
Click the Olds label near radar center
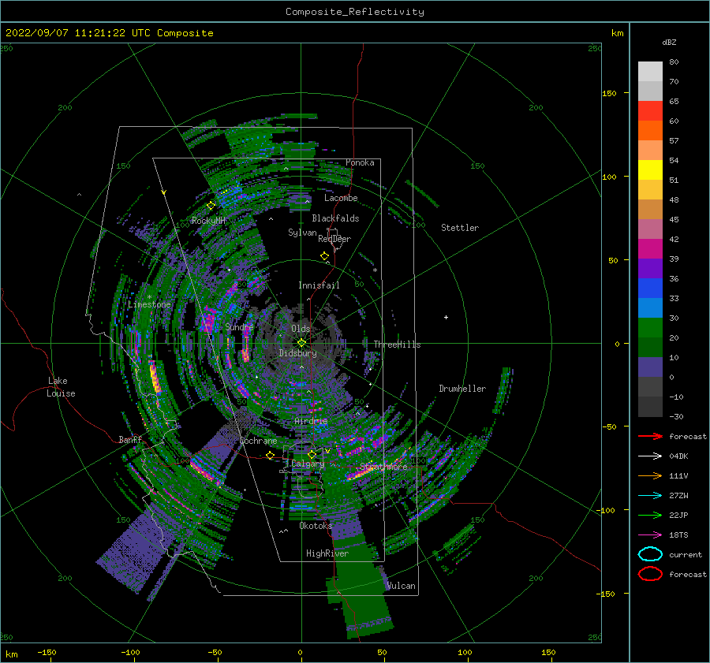coord(301,329)
